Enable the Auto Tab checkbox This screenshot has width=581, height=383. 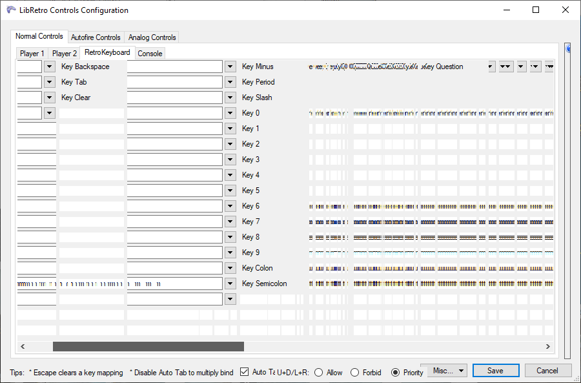pos(244,371)
